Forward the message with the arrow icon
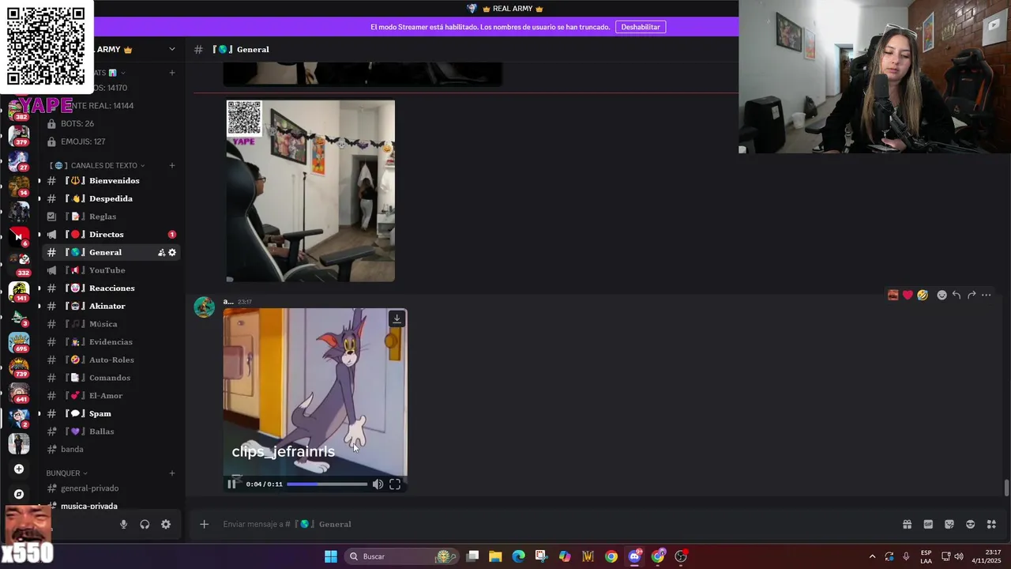Viewport: 1011px width, 569px height. (972, 295)
